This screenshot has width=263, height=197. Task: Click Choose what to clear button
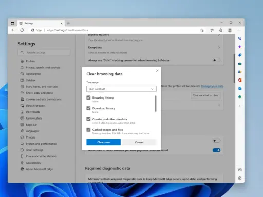pyautogui.click(x=205, y=95)
